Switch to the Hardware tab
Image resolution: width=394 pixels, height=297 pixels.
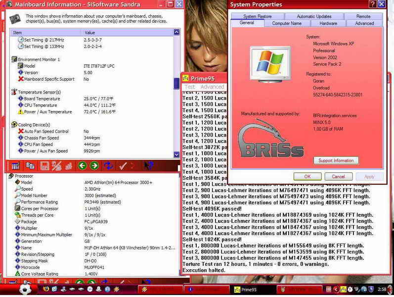tap(328, 23)
